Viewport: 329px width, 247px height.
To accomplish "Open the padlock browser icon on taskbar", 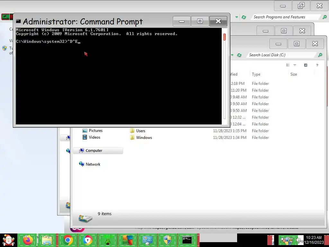I will click(87, 240).
